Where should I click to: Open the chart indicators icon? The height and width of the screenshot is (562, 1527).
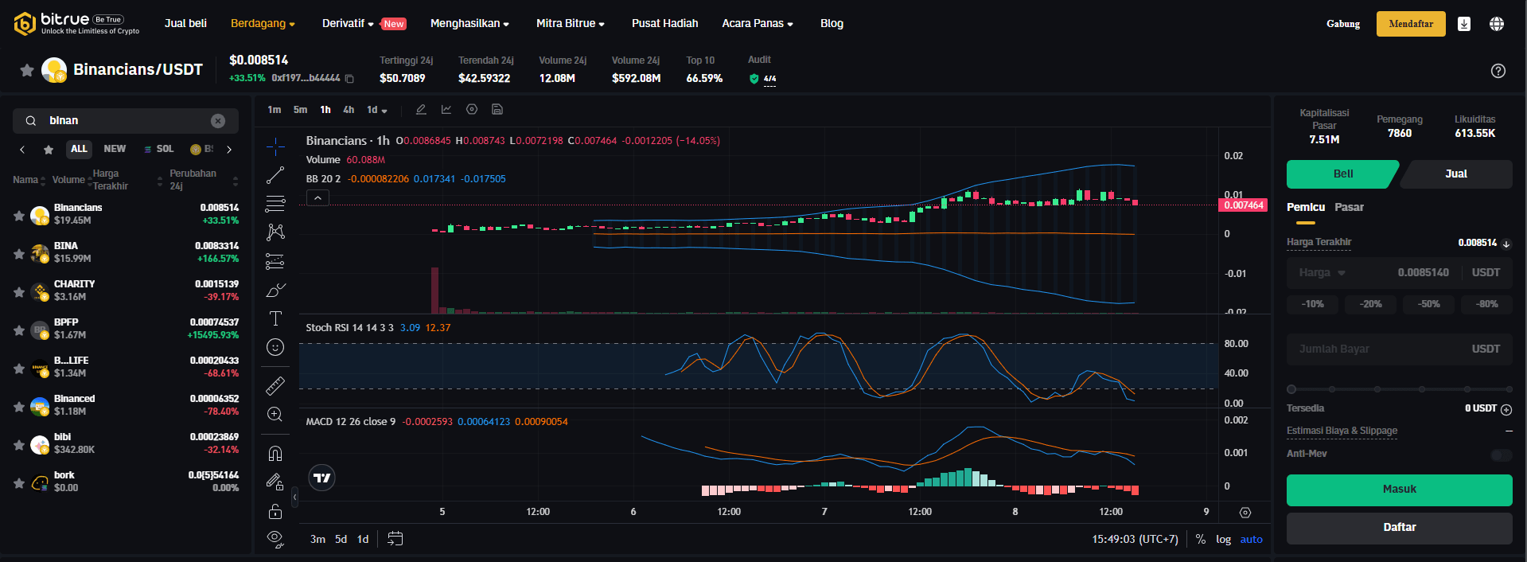[446, 110]
